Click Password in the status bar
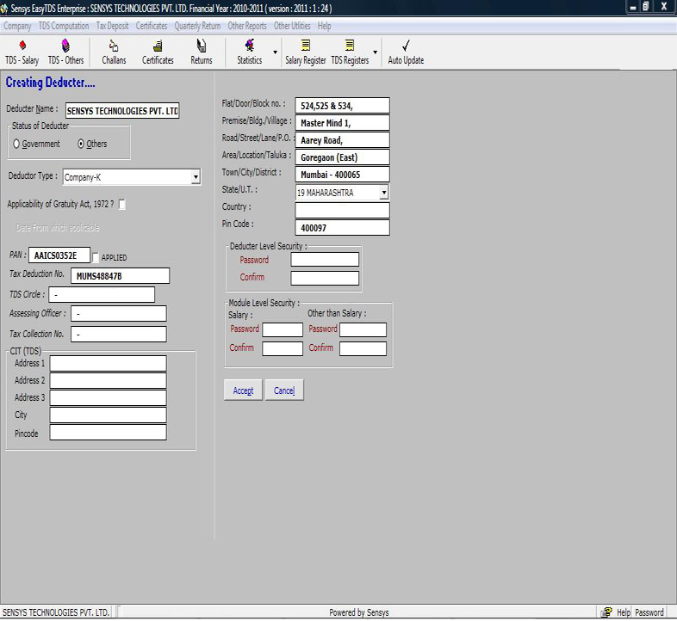The height and width of the screenshot is (621, 677). (x=649, y=612)
